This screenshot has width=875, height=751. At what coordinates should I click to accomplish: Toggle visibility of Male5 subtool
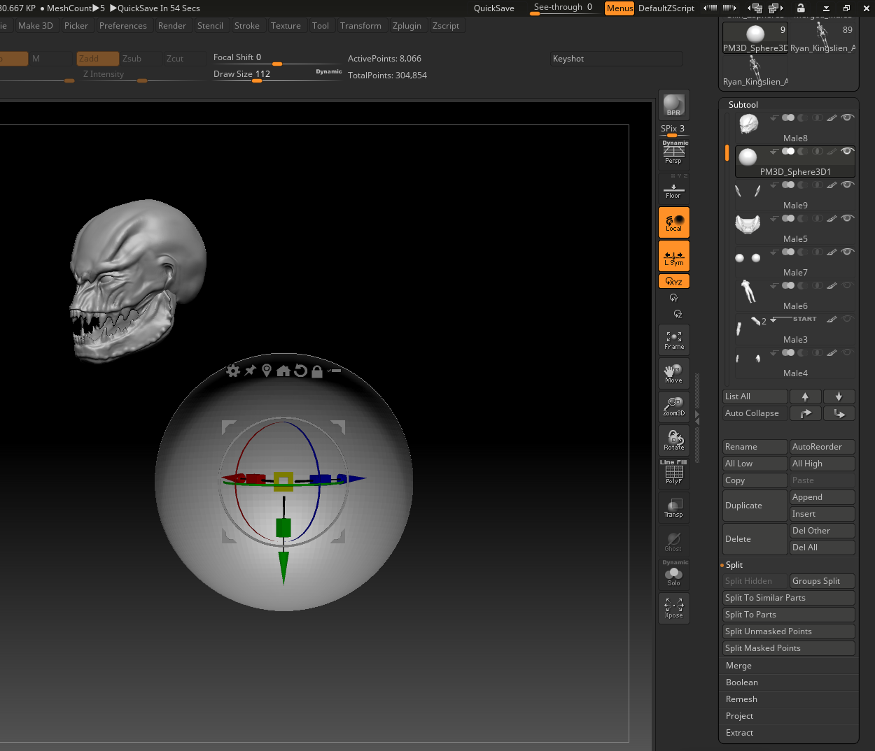[x=847, y=218]
